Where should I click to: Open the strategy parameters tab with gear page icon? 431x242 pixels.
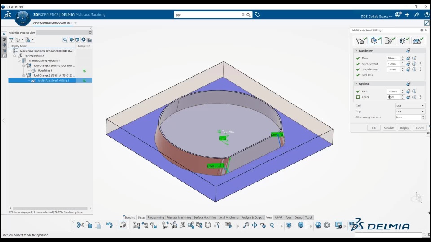pos(389,41)
